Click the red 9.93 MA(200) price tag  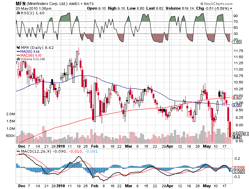coord(237,97)
